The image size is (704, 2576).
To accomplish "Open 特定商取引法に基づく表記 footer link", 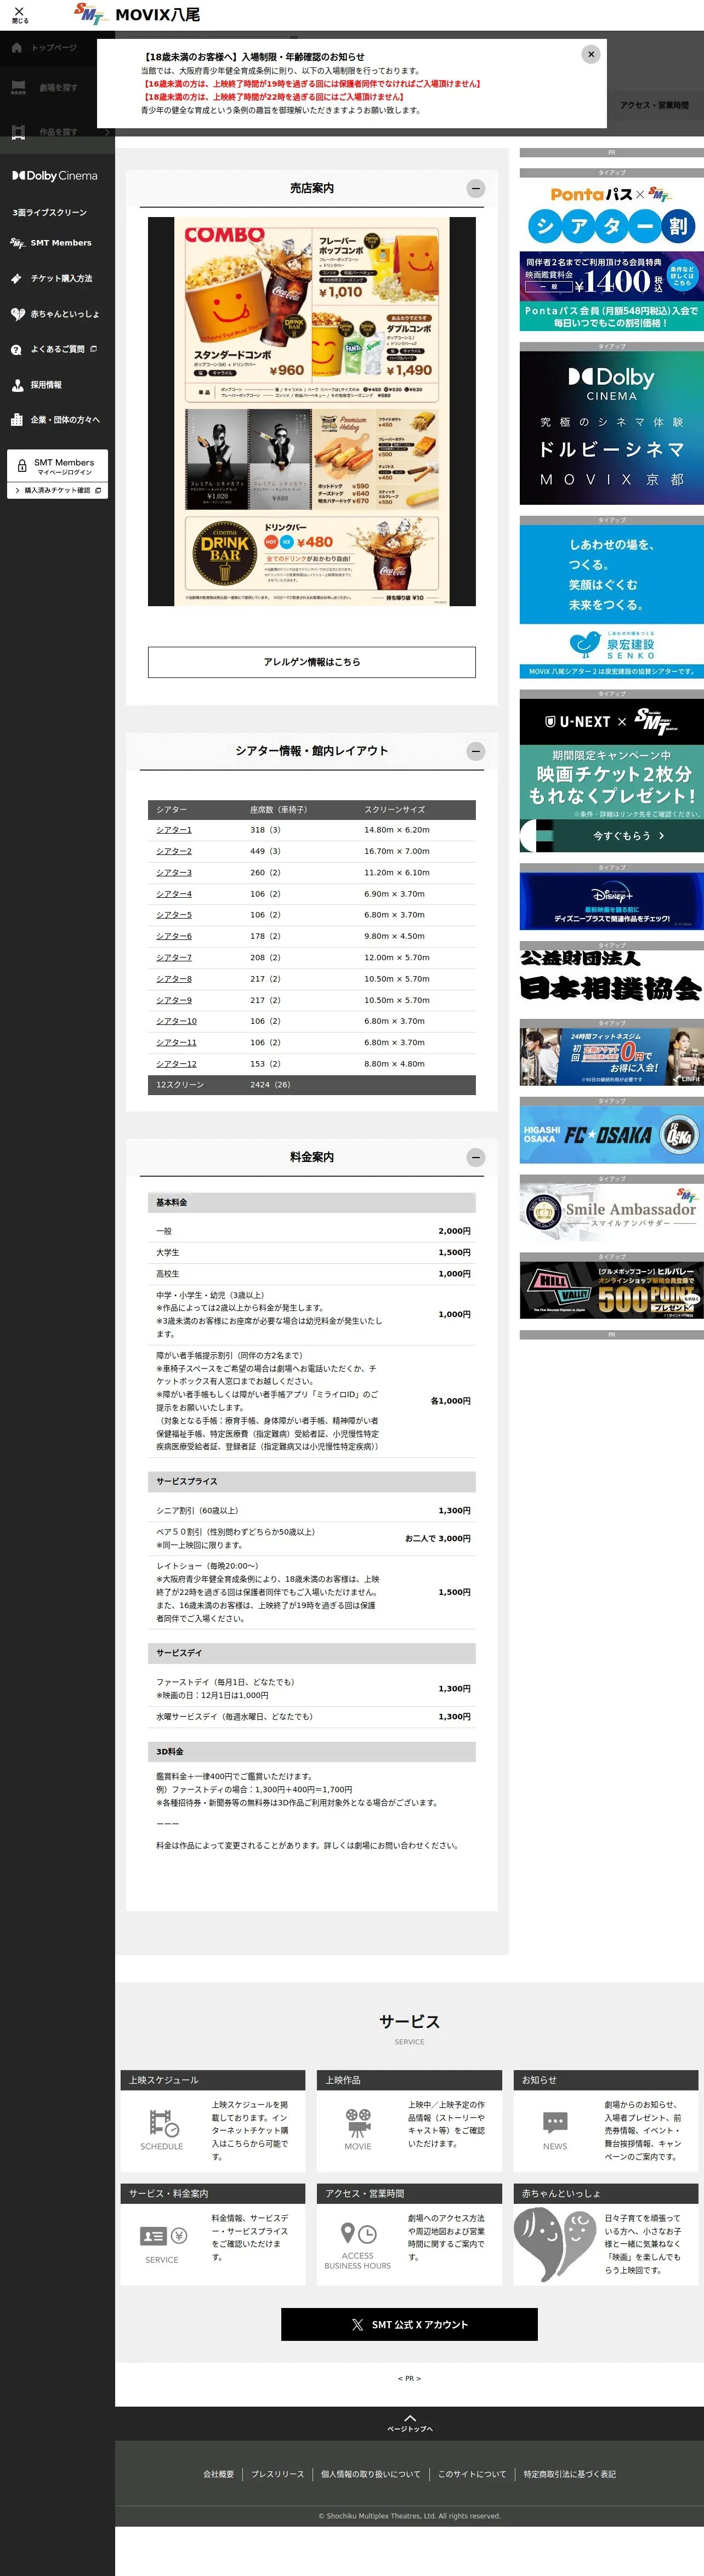I will pyautogui.click(x=570, y=2474).
